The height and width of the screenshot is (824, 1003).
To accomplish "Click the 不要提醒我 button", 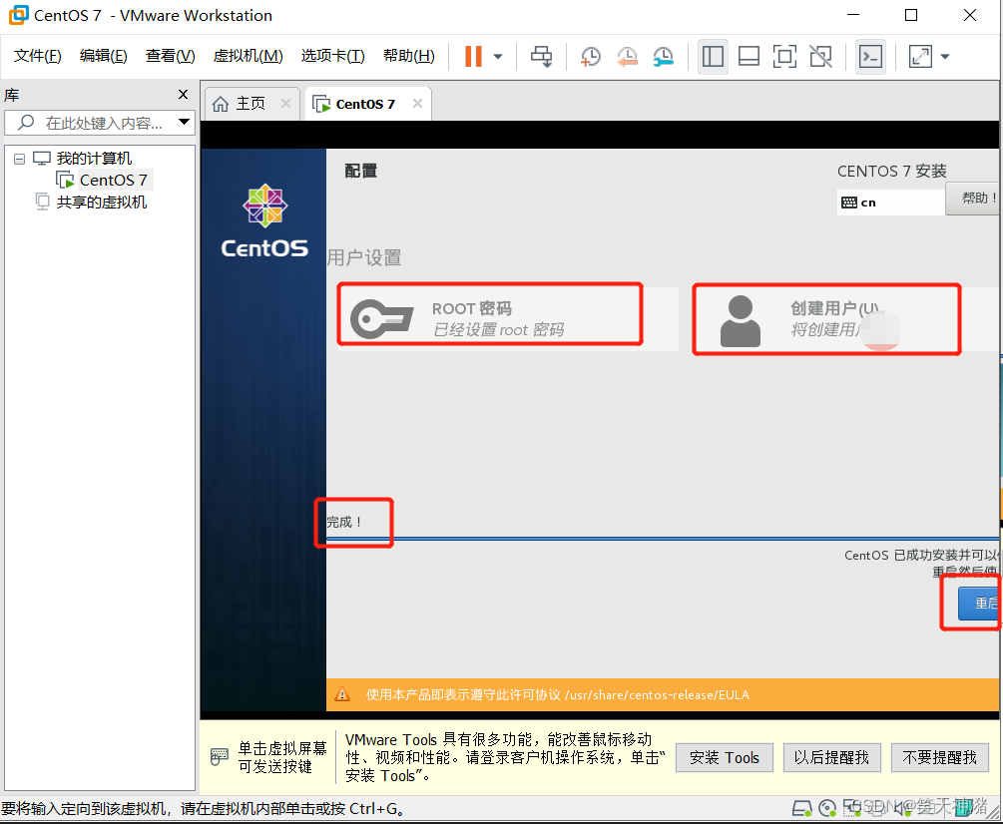I will point(939,757).
